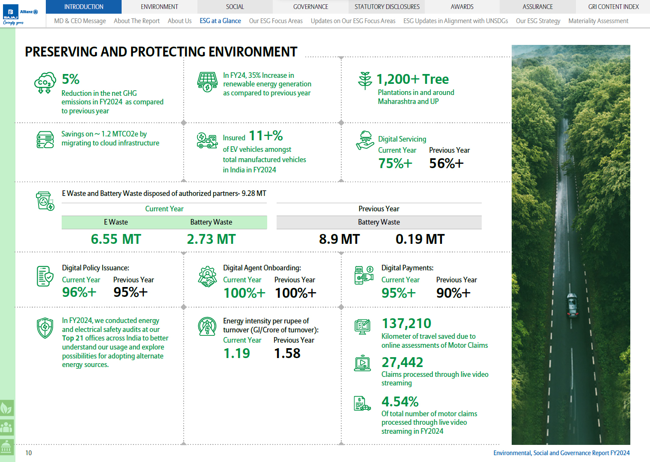Click the EV vehicles insured icon
The image size is (650, 462).
207,140
